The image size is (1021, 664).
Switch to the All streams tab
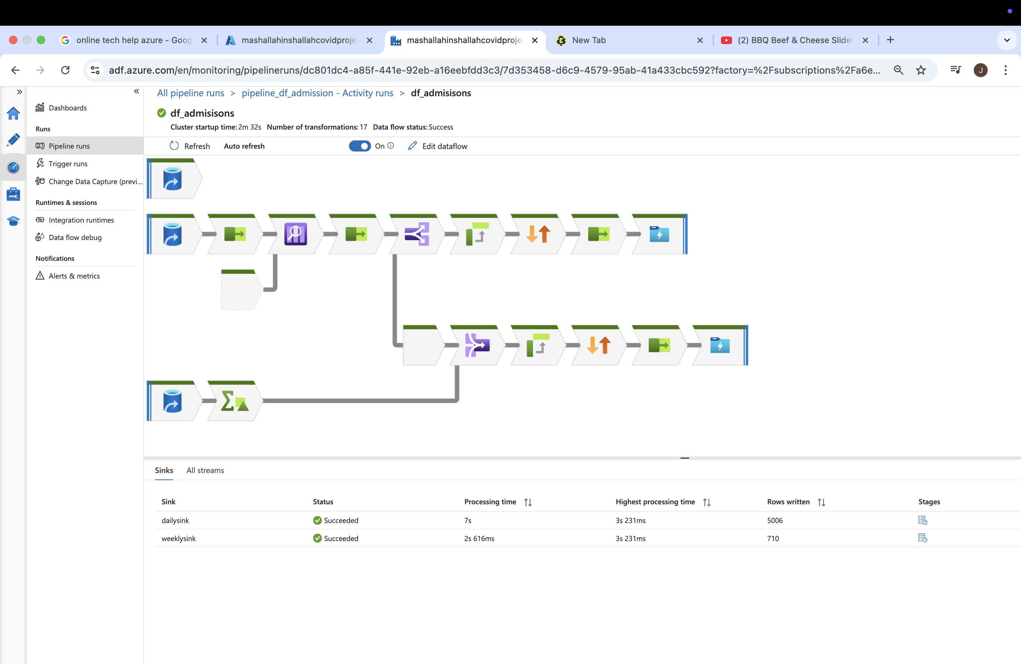pos(205,471)
